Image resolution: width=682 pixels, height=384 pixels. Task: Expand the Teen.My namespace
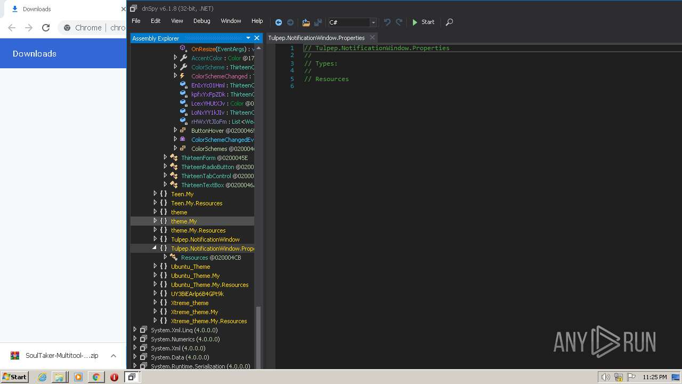pyautogui.click(x=155, y=194)
